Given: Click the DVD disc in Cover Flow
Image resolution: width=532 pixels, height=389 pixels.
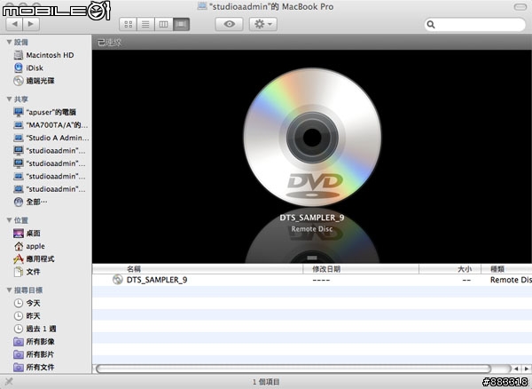Looking at the screenshot, I should [x=312, y=137].
